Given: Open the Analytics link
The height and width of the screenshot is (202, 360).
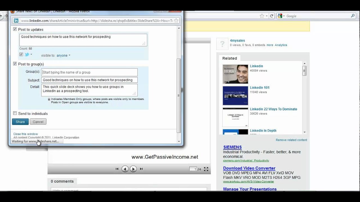Looking at the screenshot, I should 281,45.
